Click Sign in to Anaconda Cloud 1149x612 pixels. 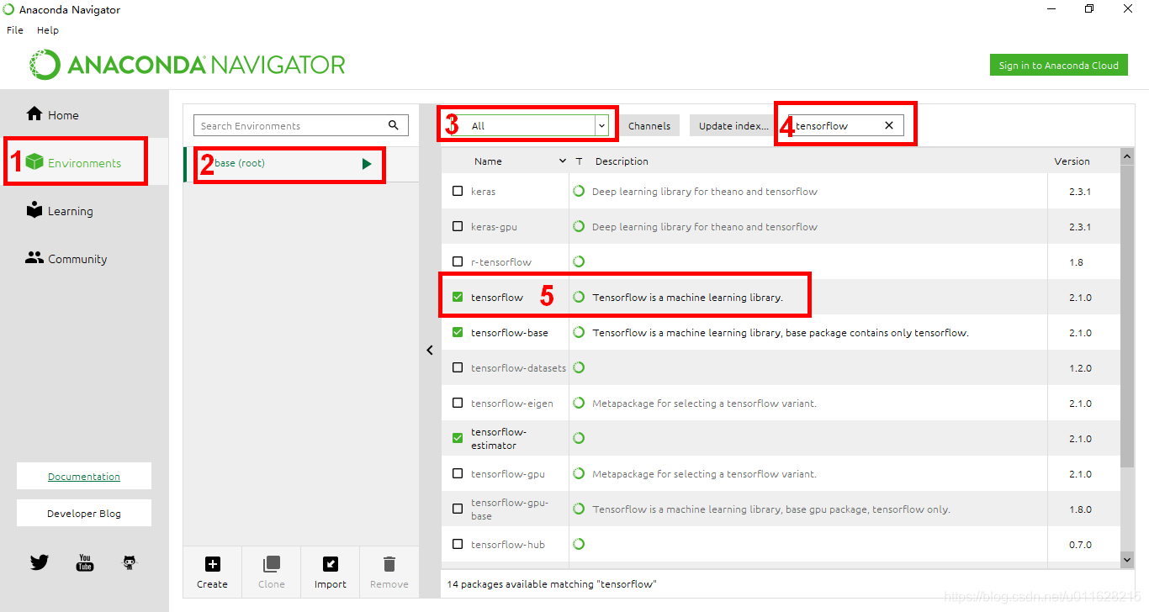click(1058, 65)
